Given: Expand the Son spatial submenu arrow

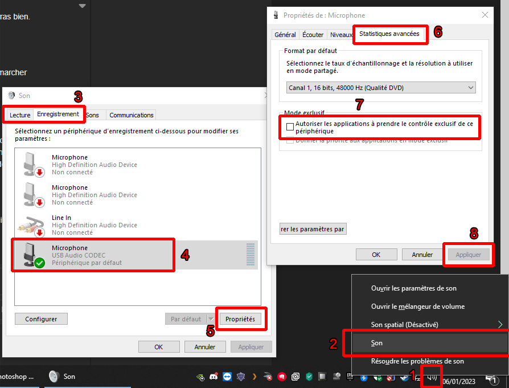Looking at the screenshot, I should (x=500, y=325).
